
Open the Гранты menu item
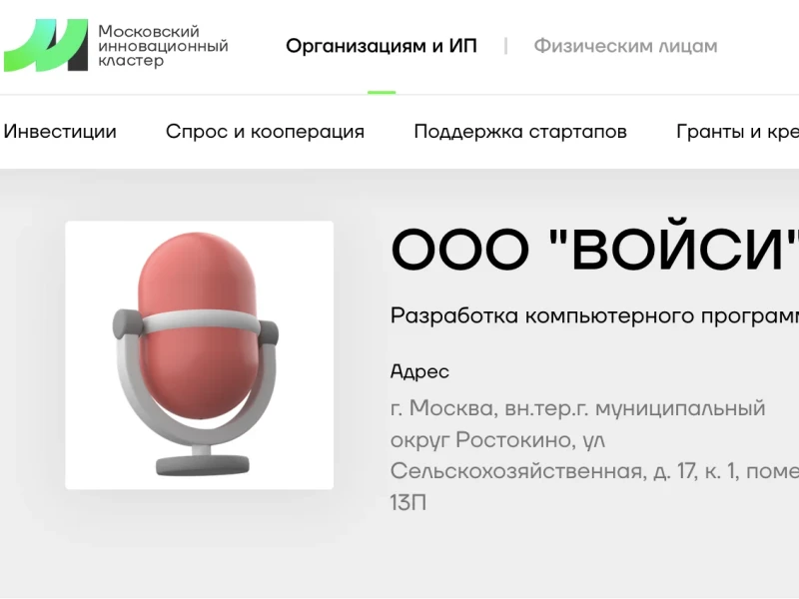737,132
